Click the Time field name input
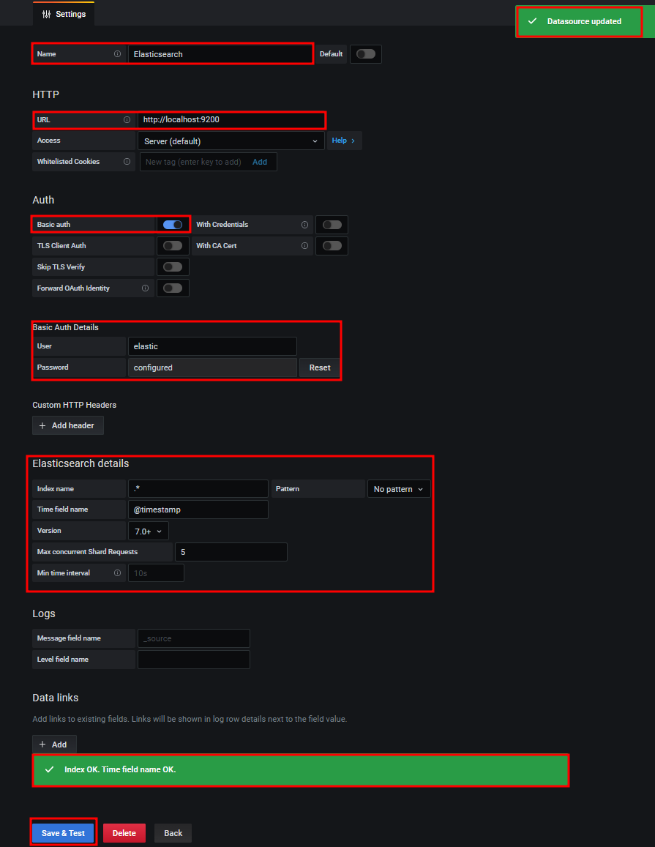The width and height of the screenshot is (655, 847). (x=198, y=510)
